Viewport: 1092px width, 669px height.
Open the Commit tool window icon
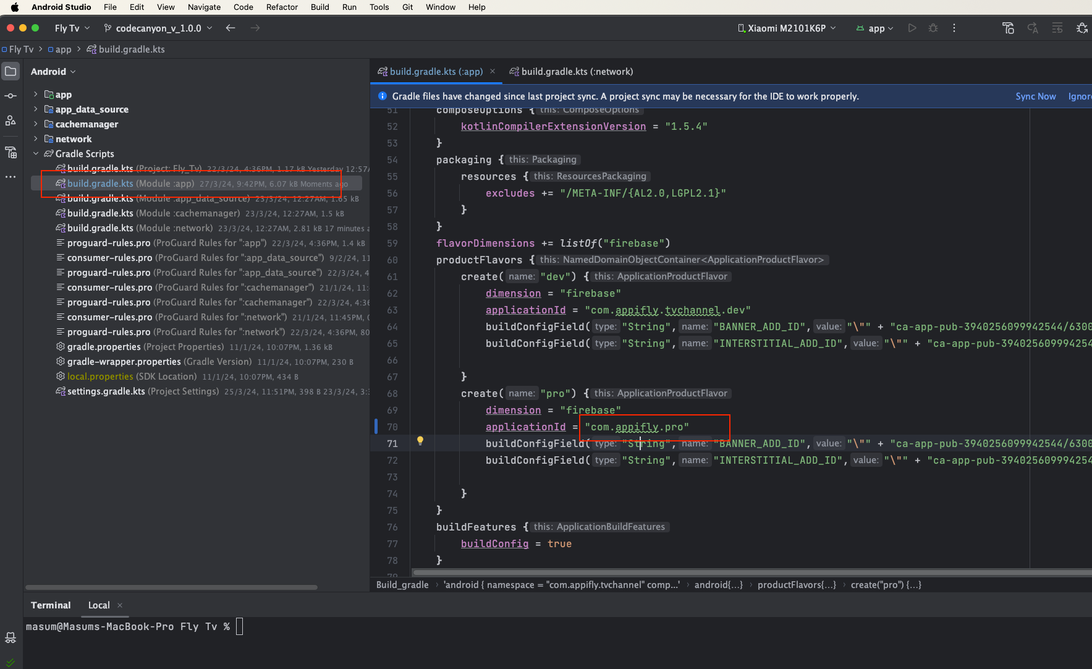(x=11, y=96)
